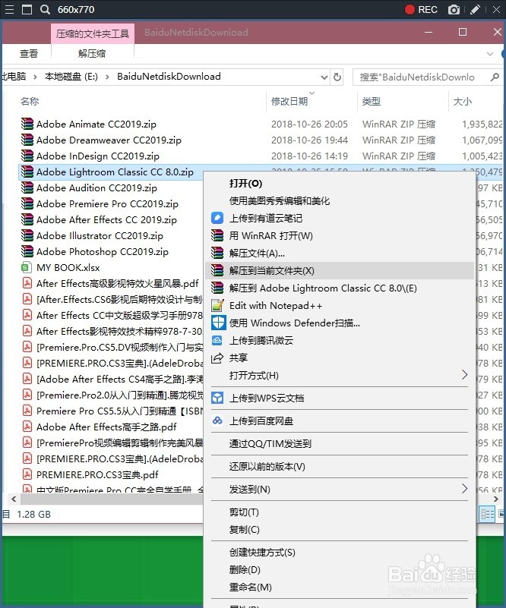Click the Adobe Dreamweaver CC2019.zip archive icon
The width and height of the screenshot is (506, 608).
pyautogui.click(x=27, y=140)
